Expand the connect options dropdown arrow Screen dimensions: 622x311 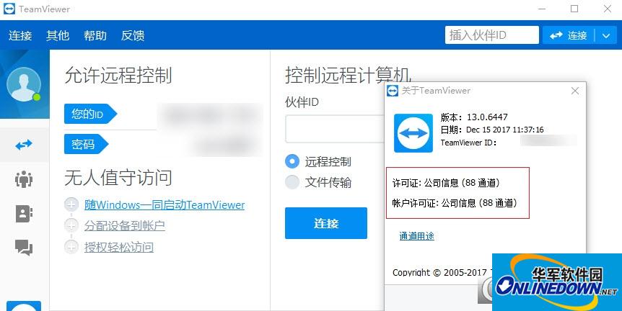pos(605,35)
